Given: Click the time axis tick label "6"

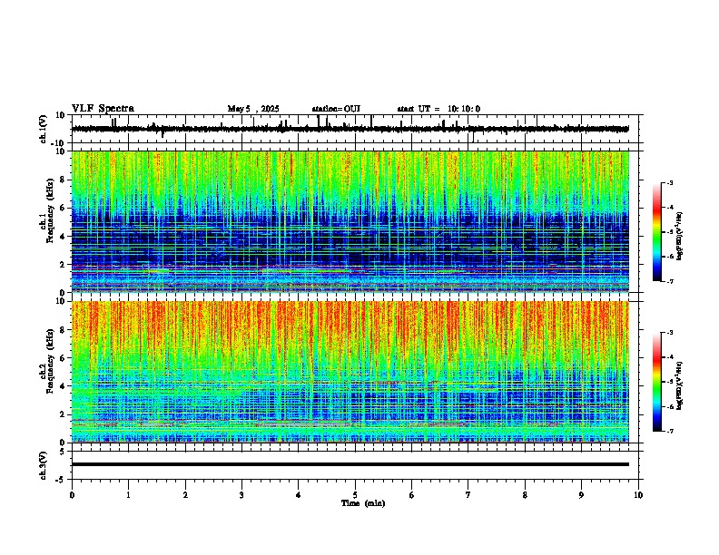Looking at the screenshot, I should [412, 495].
